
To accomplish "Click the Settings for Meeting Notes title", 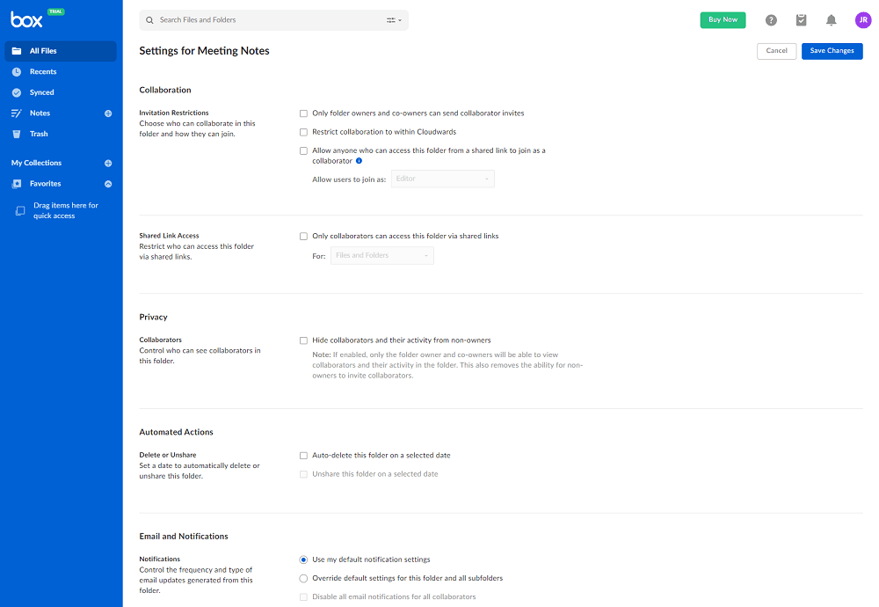I will (x=204, y=51).
